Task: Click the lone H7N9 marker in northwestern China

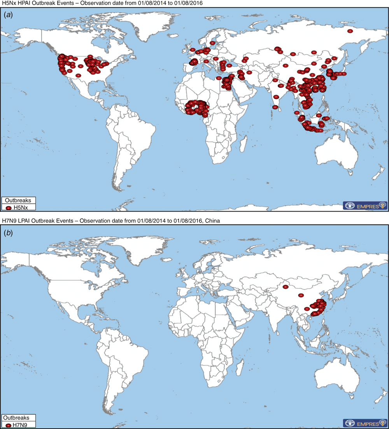Action: pos(286,287)
